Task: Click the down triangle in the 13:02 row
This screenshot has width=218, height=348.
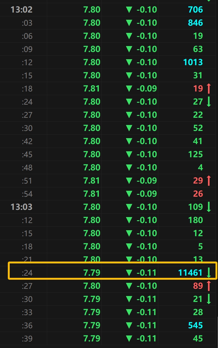Action: point(129,9)
